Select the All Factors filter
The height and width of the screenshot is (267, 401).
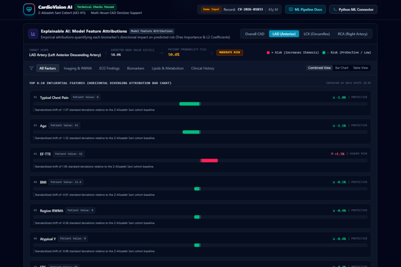pos(48,68)
